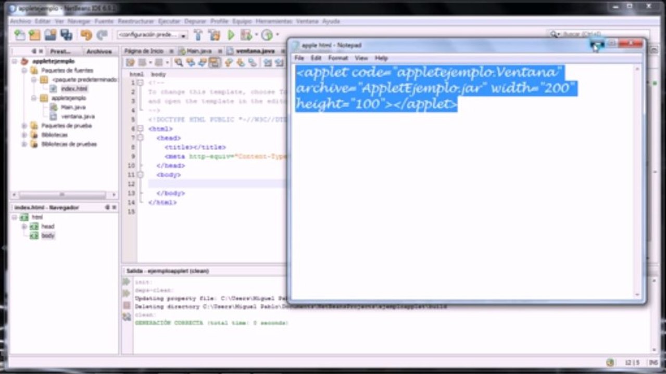
Task: Open the Debug Project dropdown arrow
Action: pos(256,35)
